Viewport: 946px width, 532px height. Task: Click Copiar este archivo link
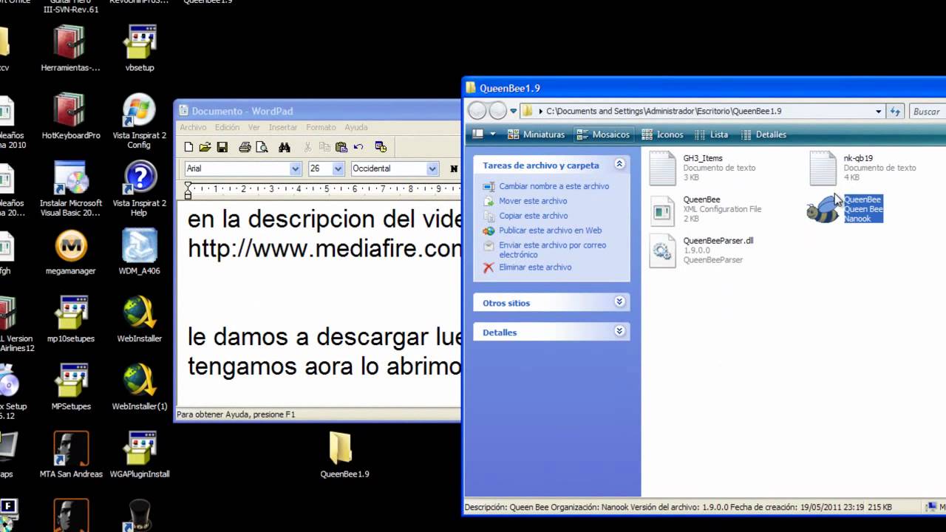click(533, 216)
